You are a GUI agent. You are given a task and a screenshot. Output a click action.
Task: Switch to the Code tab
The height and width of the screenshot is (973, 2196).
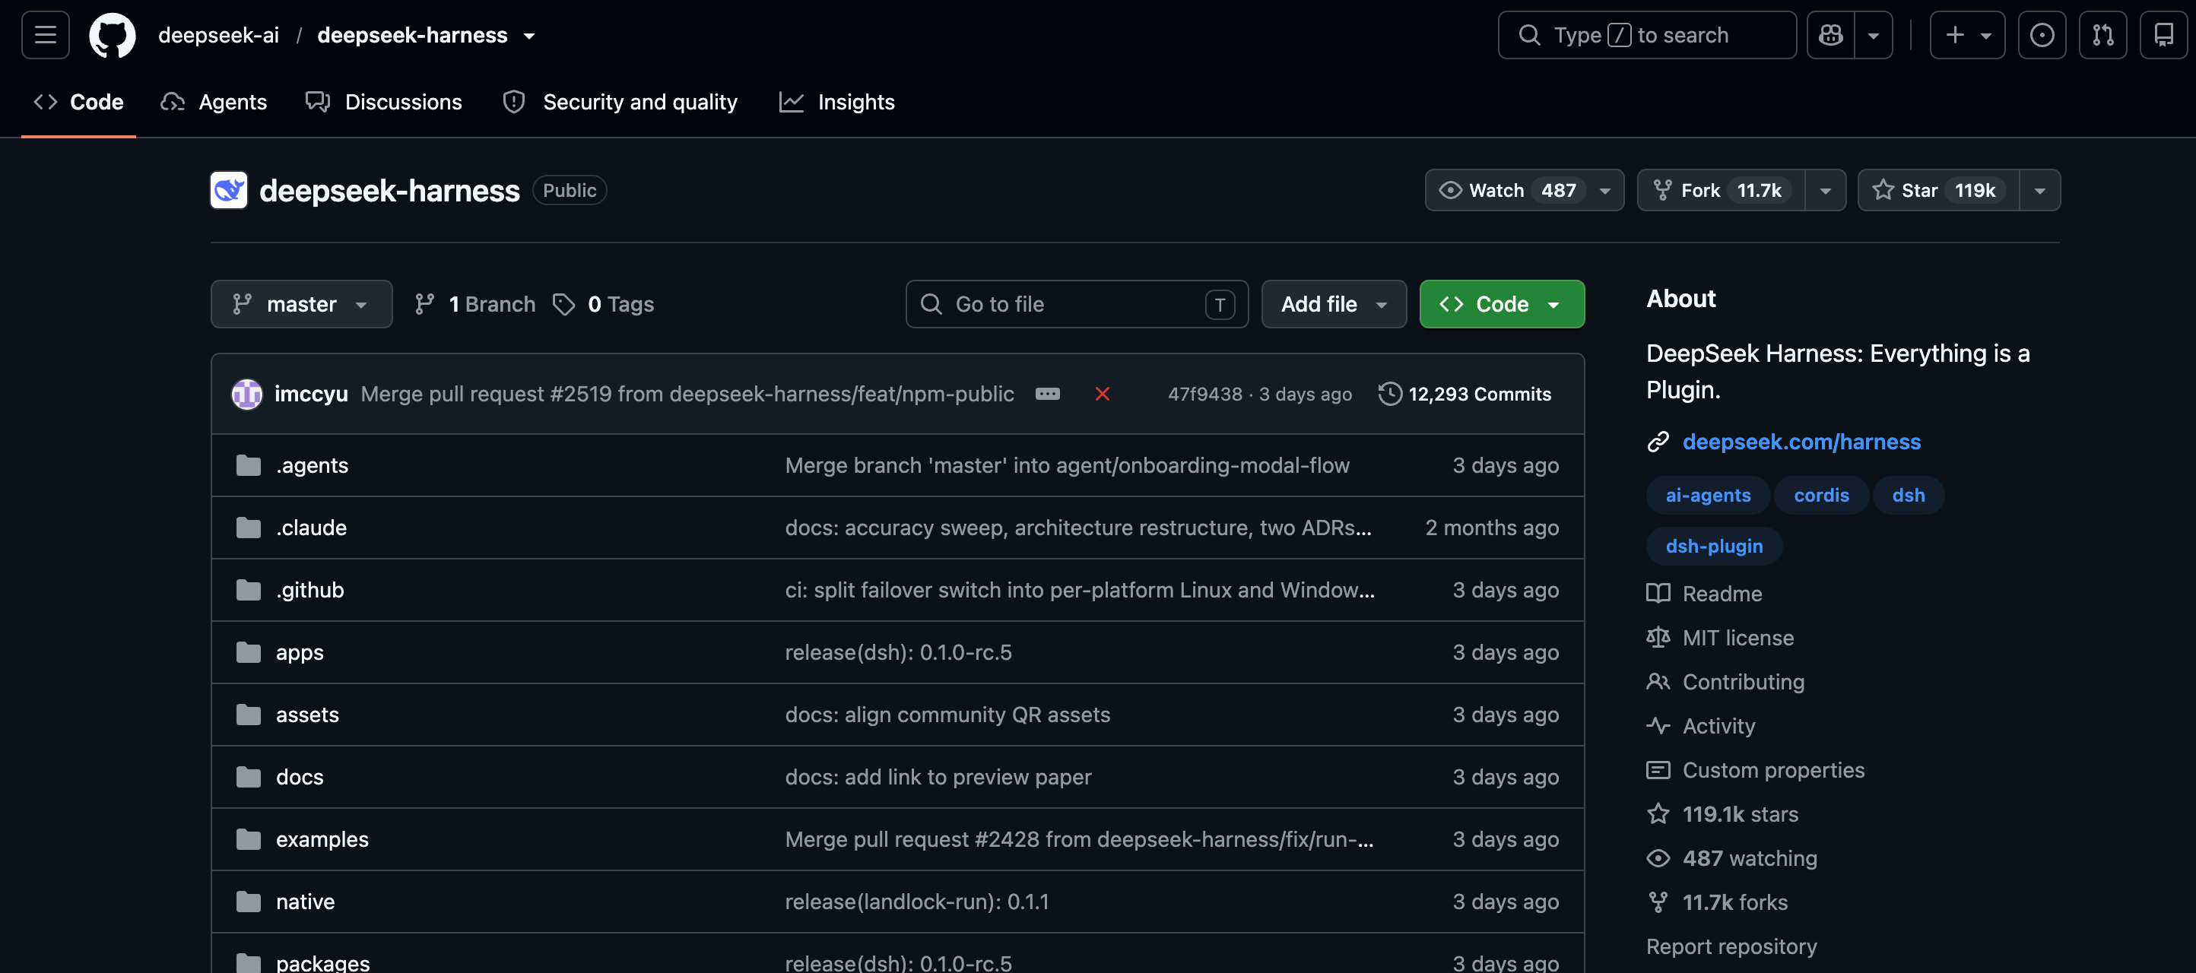(78, 103)
